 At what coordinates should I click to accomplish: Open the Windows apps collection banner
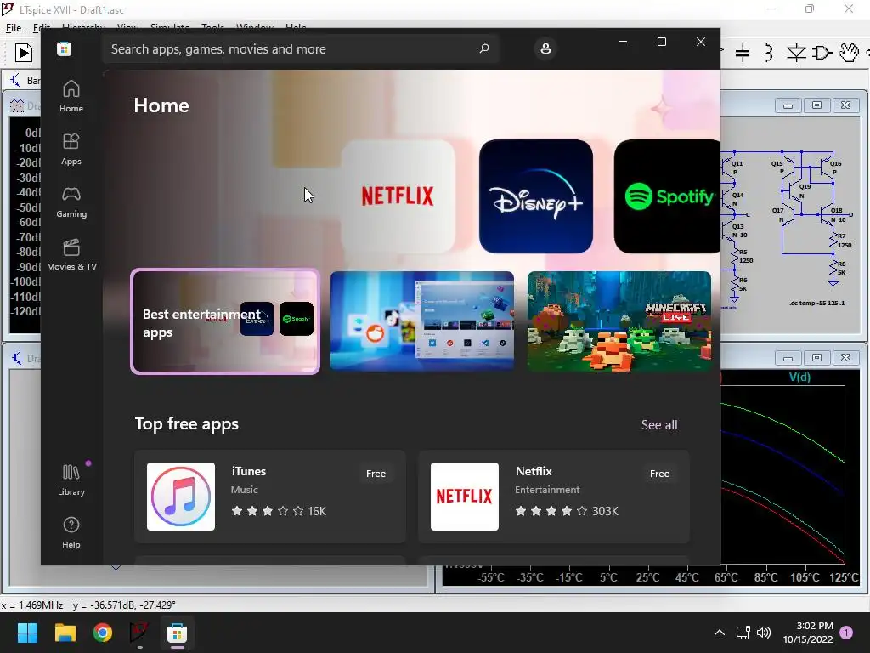(x=421, y=321)
